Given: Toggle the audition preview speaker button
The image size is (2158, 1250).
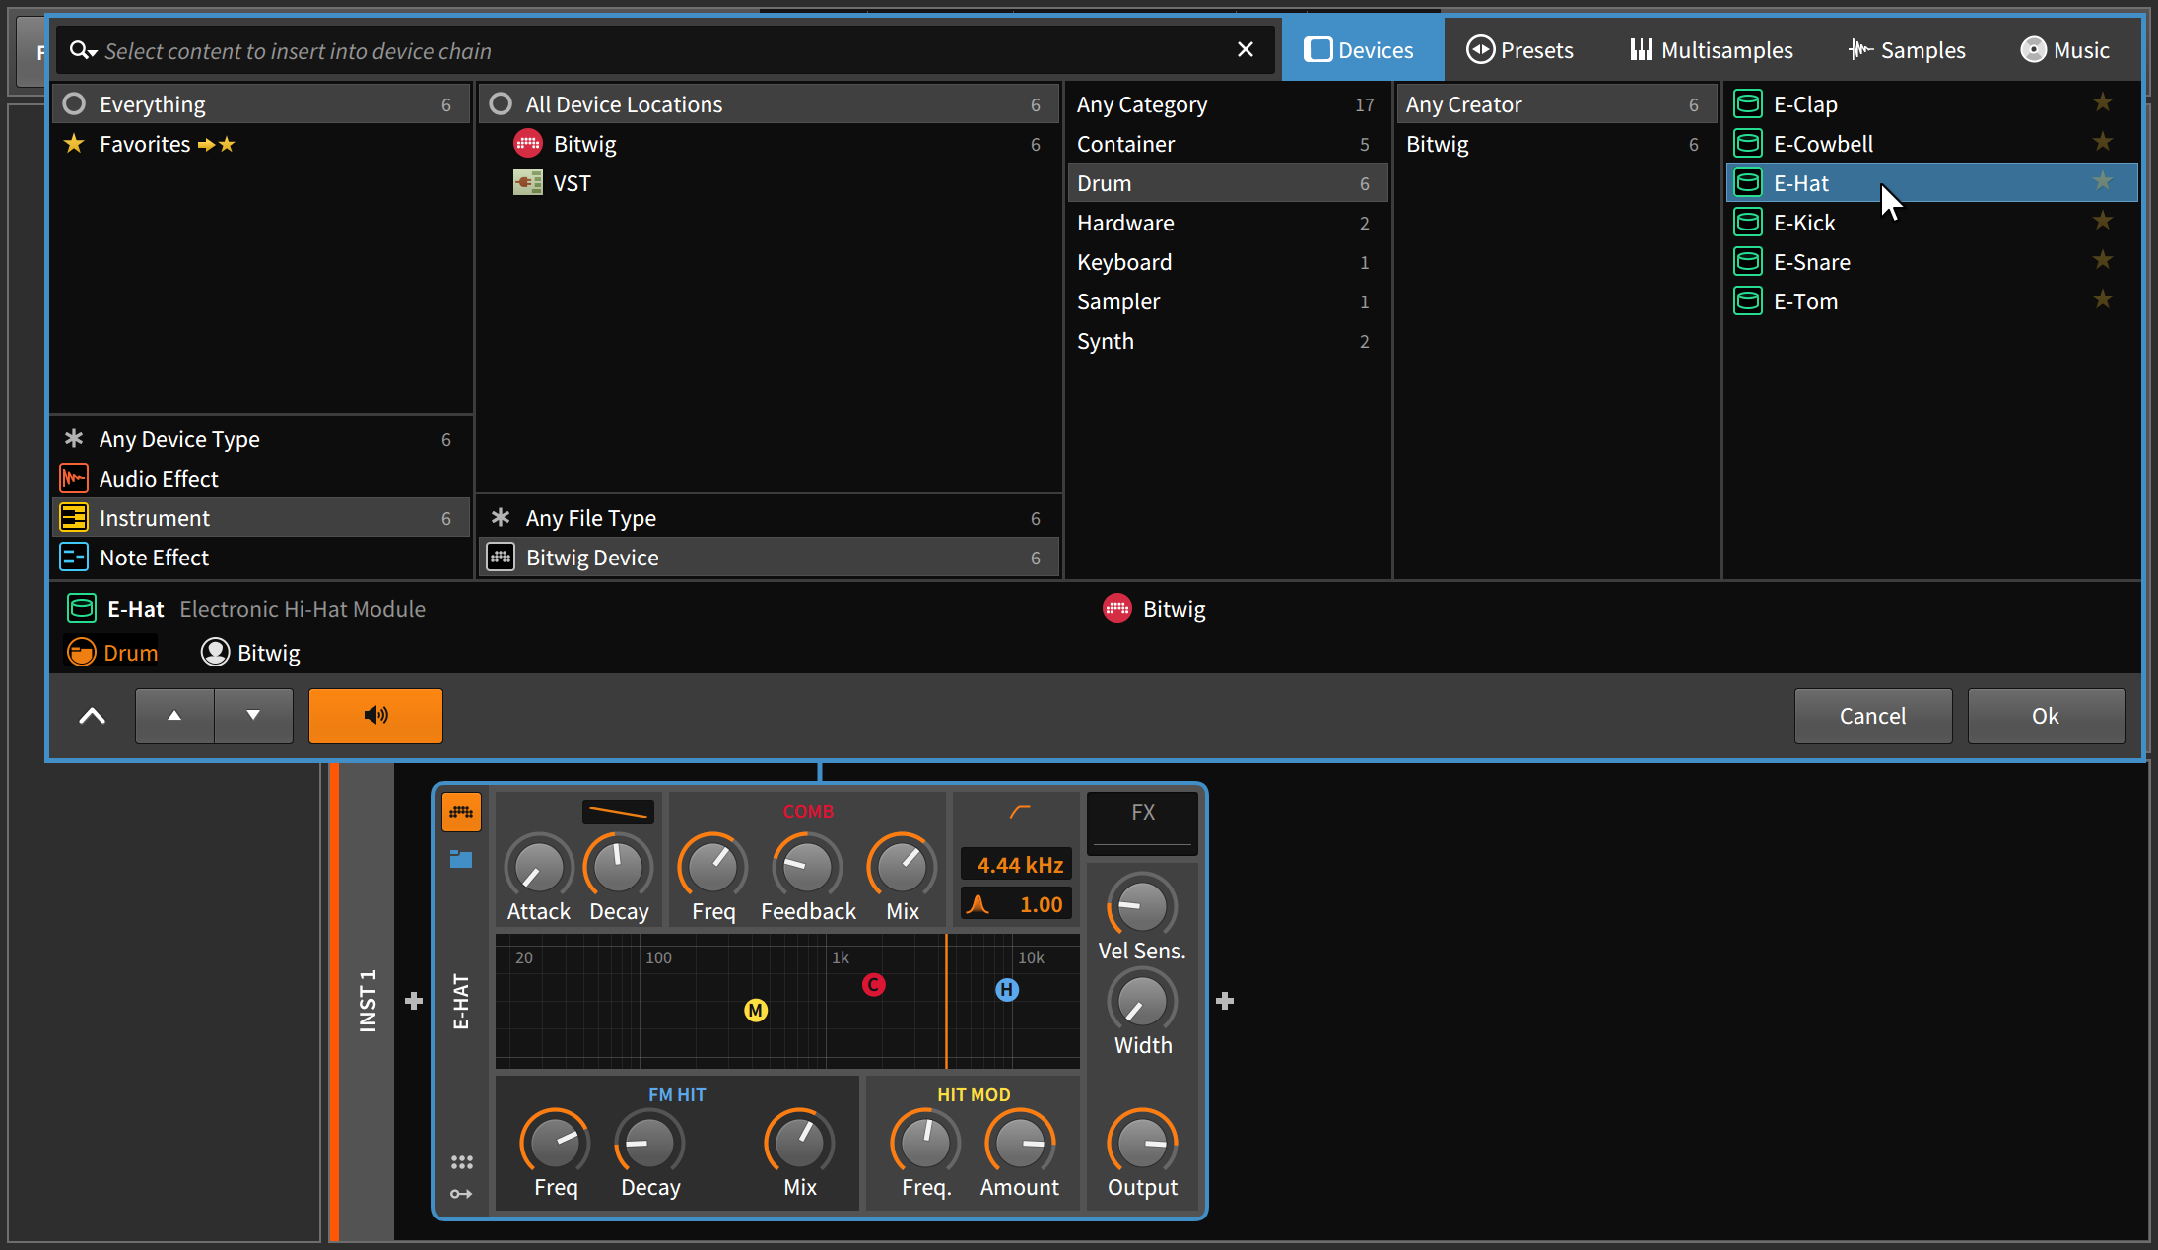Looking at the screenshot, I should pyautogui.click(x=375, y=716).
